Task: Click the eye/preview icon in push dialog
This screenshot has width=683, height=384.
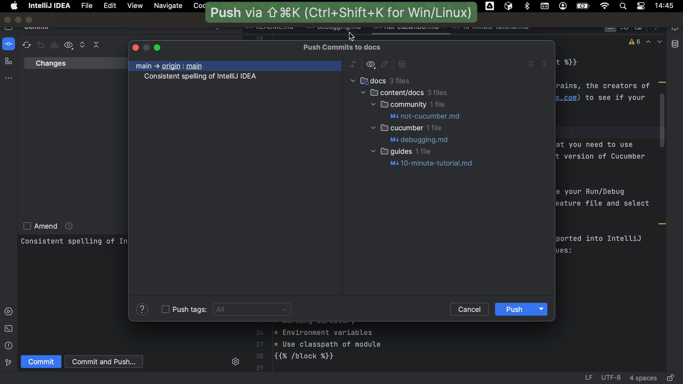Action: tap(371, 64)
